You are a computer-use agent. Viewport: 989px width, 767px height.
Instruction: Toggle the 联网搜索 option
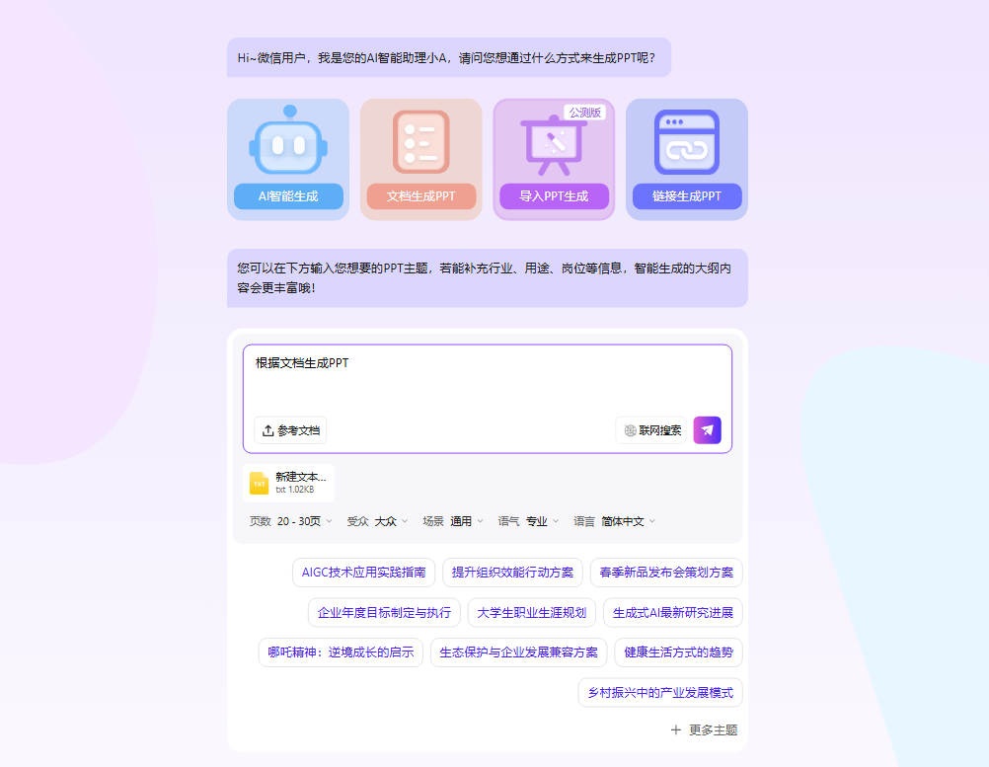point(650,430)
